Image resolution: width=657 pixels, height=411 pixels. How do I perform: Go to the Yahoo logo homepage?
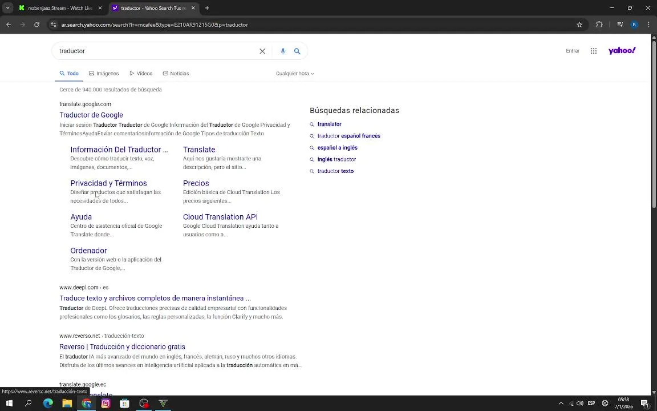click(622, 51)
